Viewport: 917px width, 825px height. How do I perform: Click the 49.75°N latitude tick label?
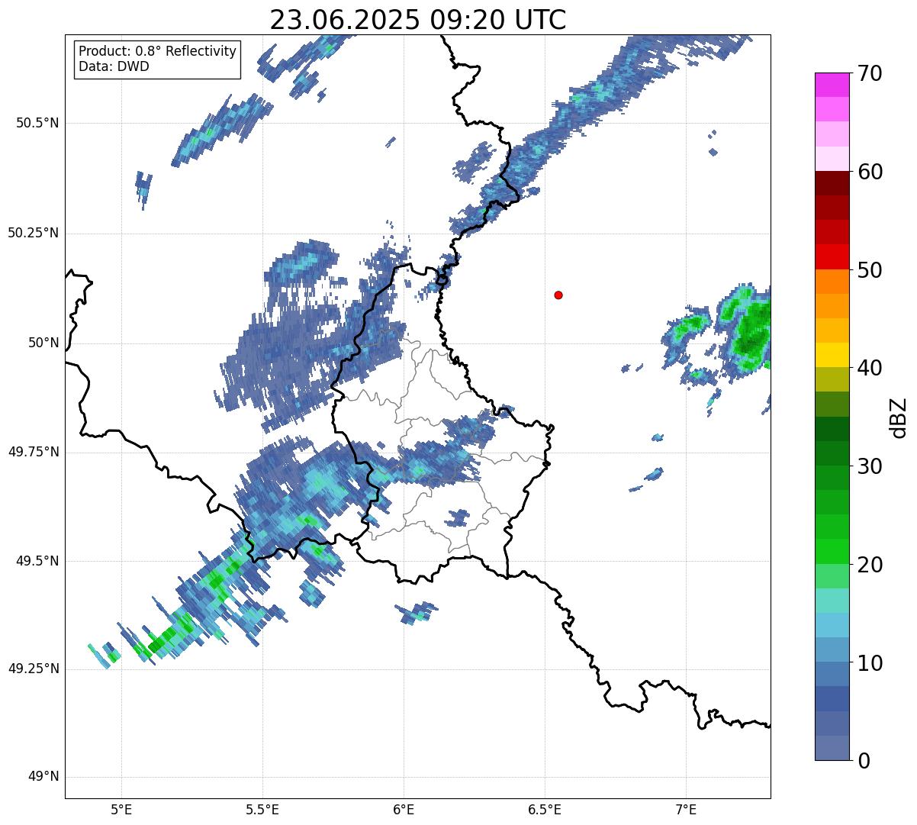(x=34, y=452)
